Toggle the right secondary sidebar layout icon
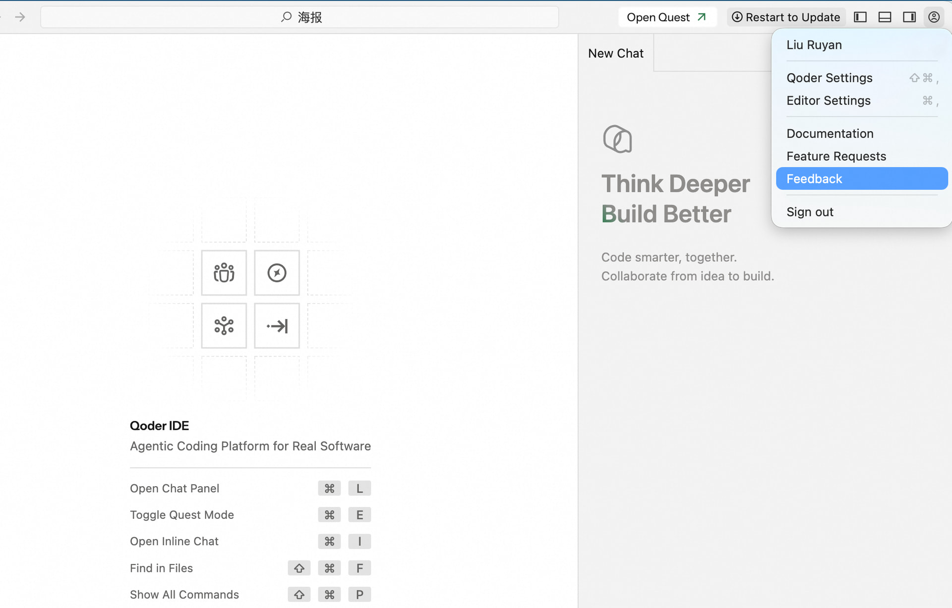Image resolution: width=952 pixels, height=608 pixels. point(909,17)
